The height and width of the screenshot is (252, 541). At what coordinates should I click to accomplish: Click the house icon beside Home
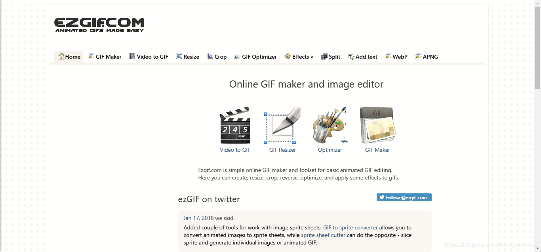61,56
